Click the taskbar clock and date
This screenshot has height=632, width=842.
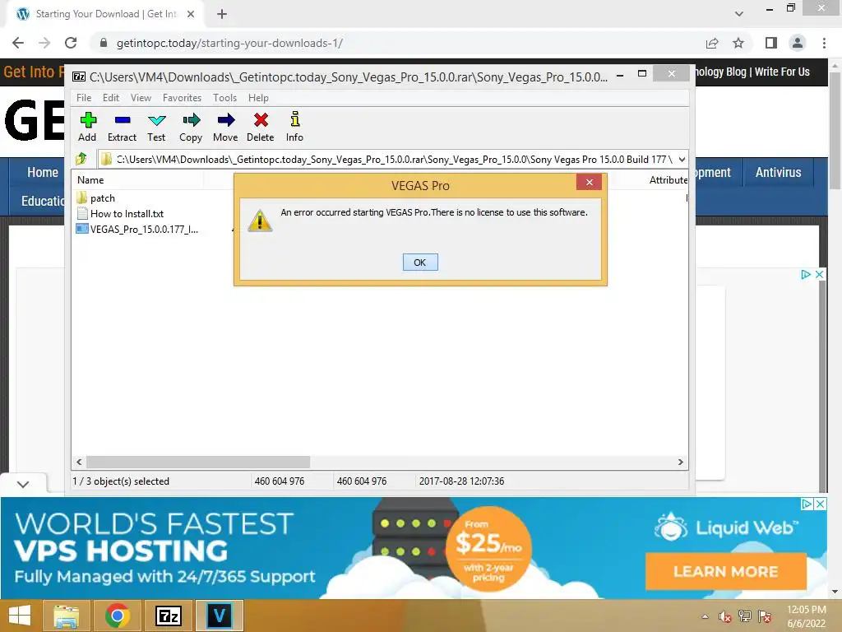click(x=806, y=616)
